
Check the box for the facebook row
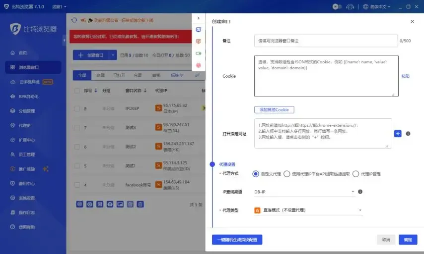coord(77,185)
